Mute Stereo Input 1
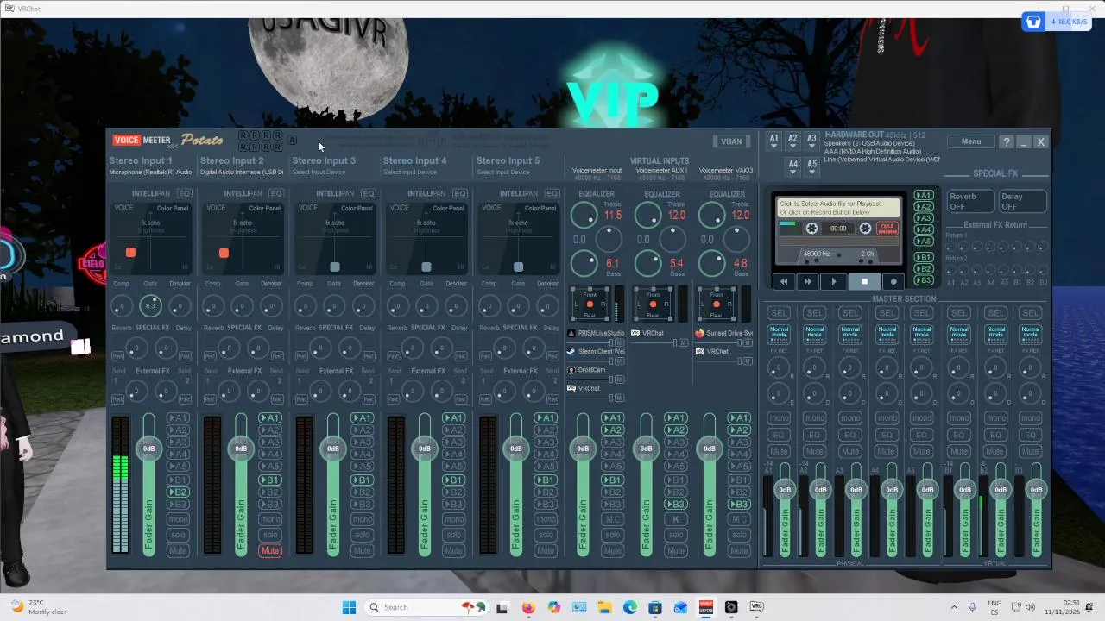Viewport: 1105px width, 621px height. (178, 550)
